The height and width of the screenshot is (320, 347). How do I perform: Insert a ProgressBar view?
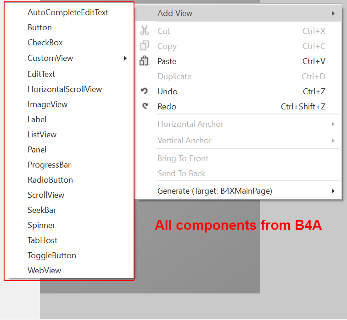pos(49,165)
